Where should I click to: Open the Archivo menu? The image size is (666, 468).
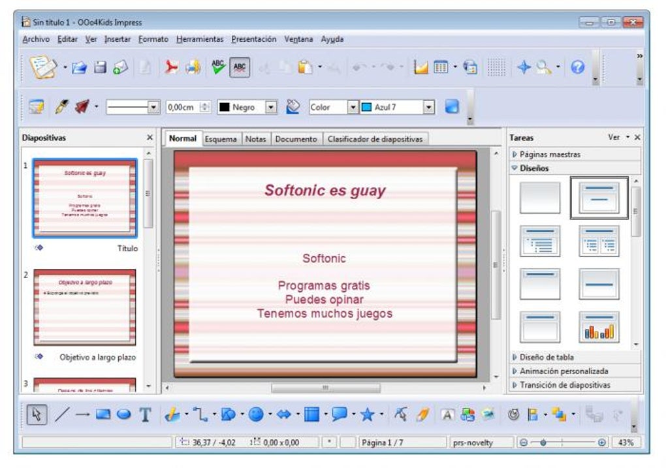(x=36, y=39)
